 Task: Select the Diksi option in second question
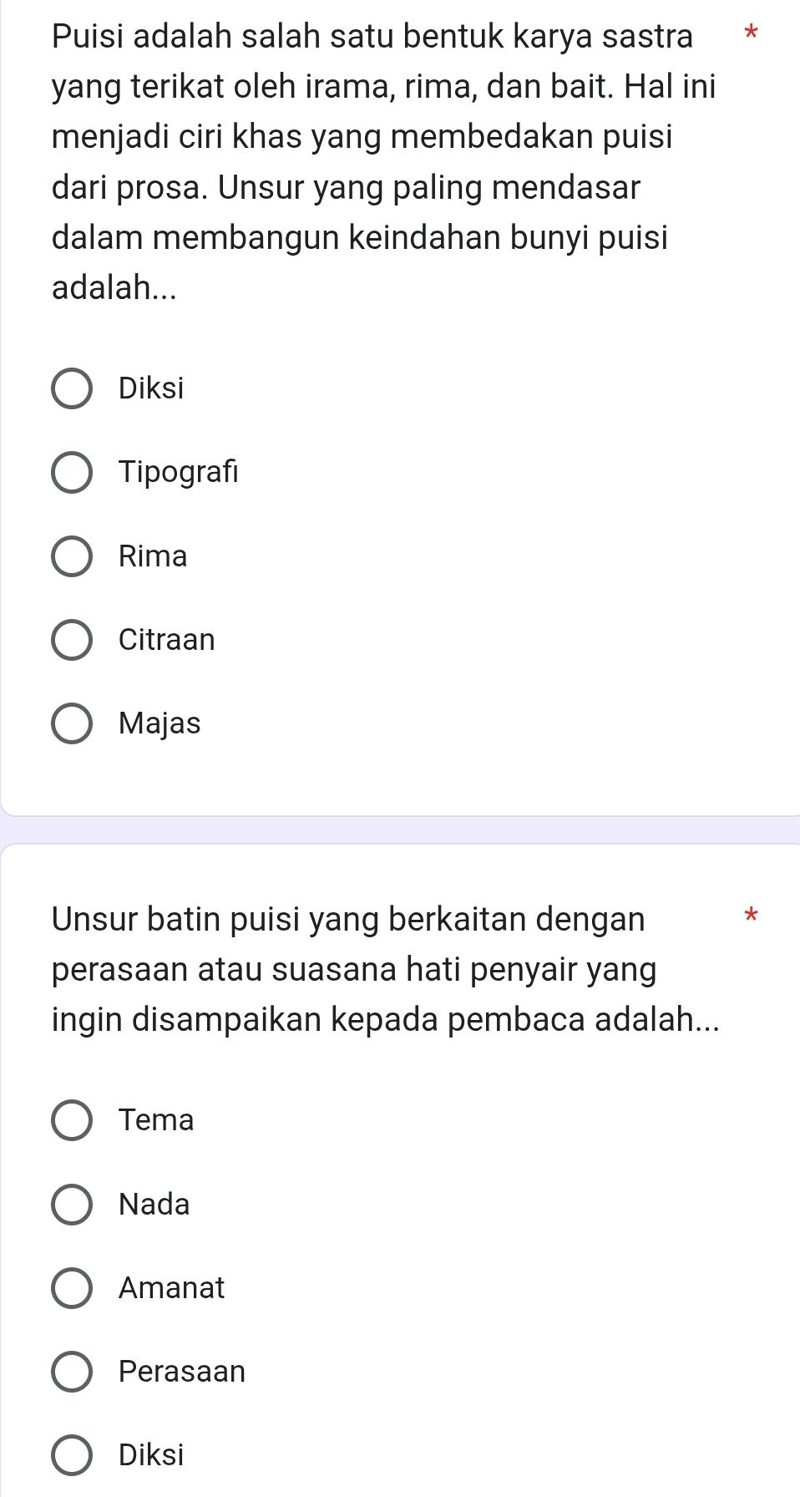(73, 1454)
